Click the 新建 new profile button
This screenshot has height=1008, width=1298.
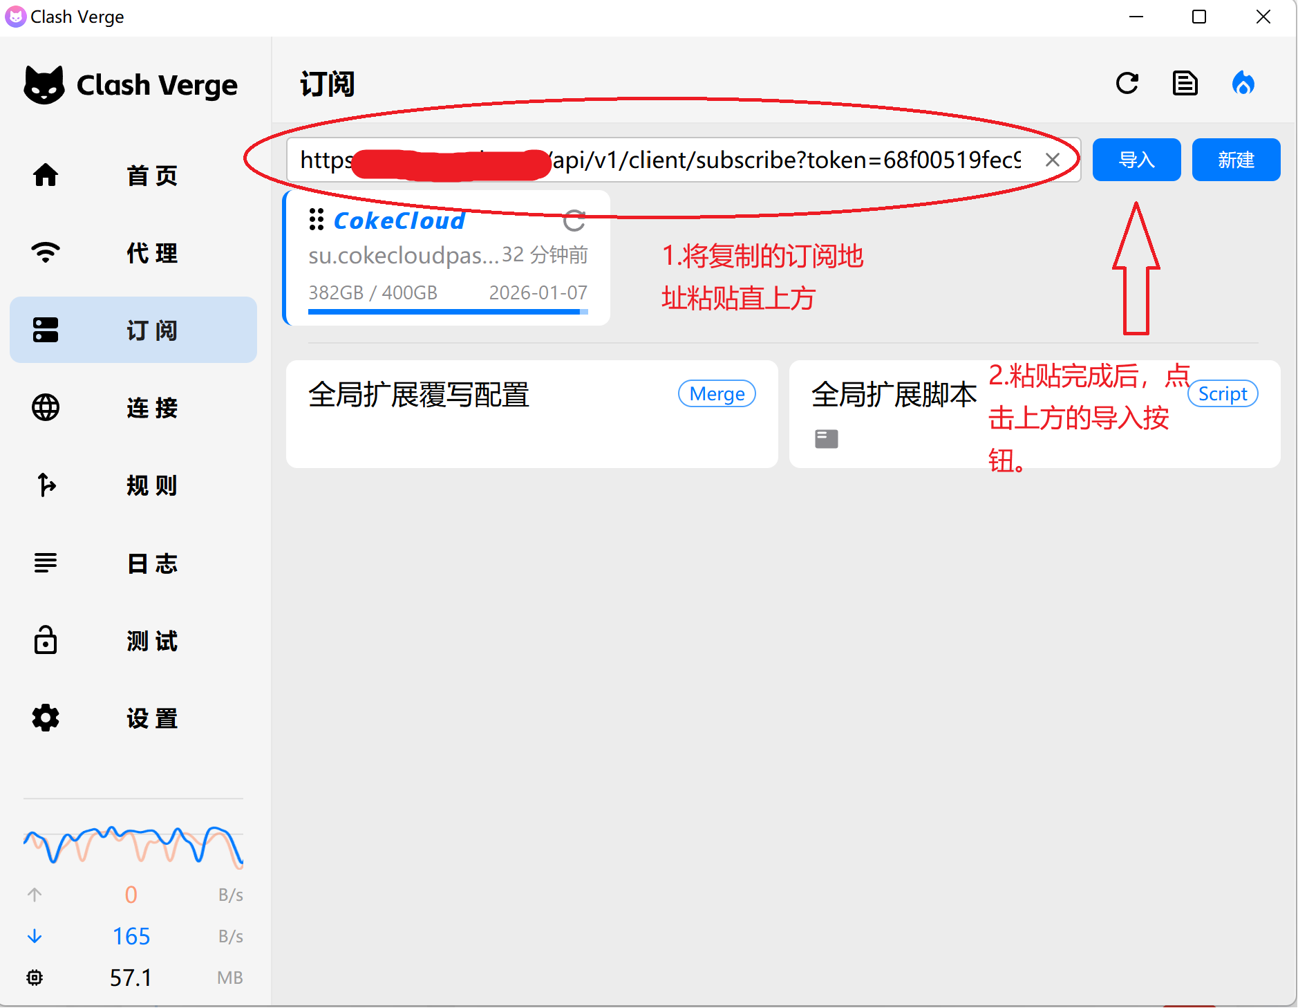pos(1236,160)
